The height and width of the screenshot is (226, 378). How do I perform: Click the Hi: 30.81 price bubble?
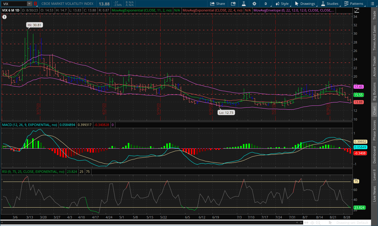[x=35, y=25]
